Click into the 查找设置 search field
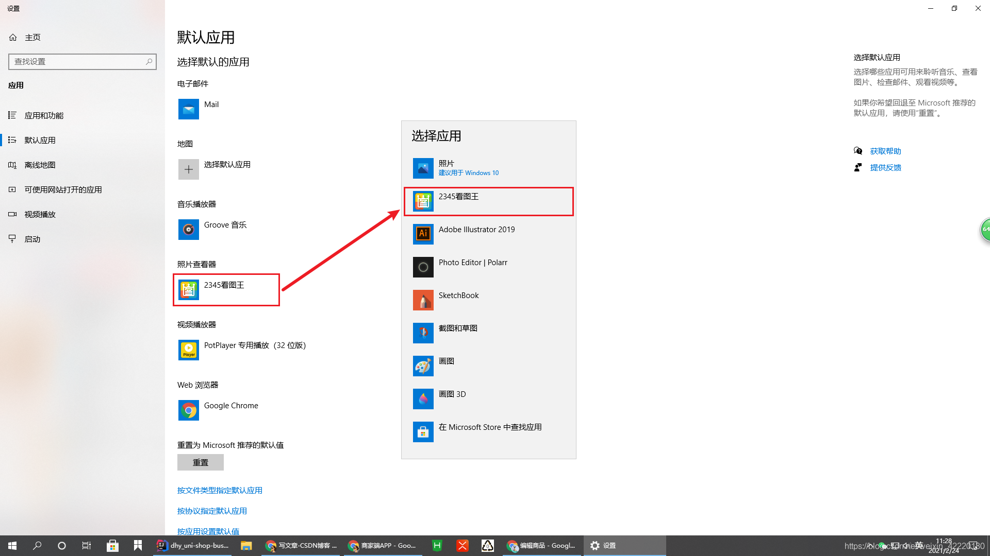This screenshot has width=990, height=556. 82,61
